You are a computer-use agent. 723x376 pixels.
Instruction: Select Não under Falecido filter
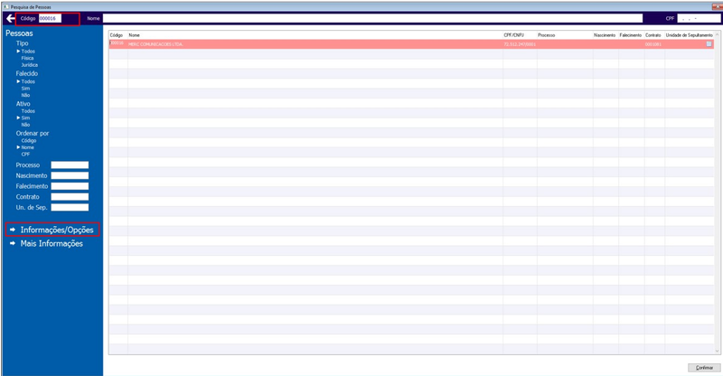tap(25, 95)
